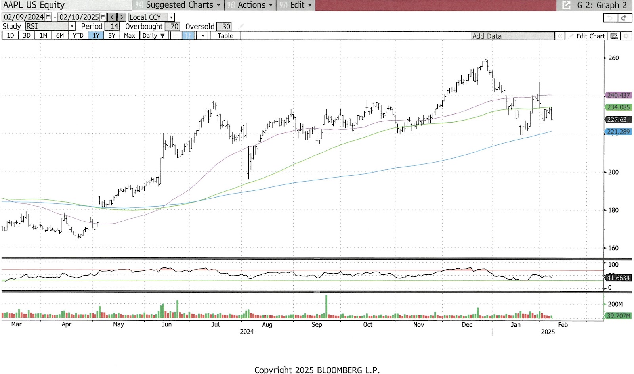Image resolution: width=634 pixels, height=374 pixels.
Task: Open the start date calendar picker
Action: (x=48, y=17)
